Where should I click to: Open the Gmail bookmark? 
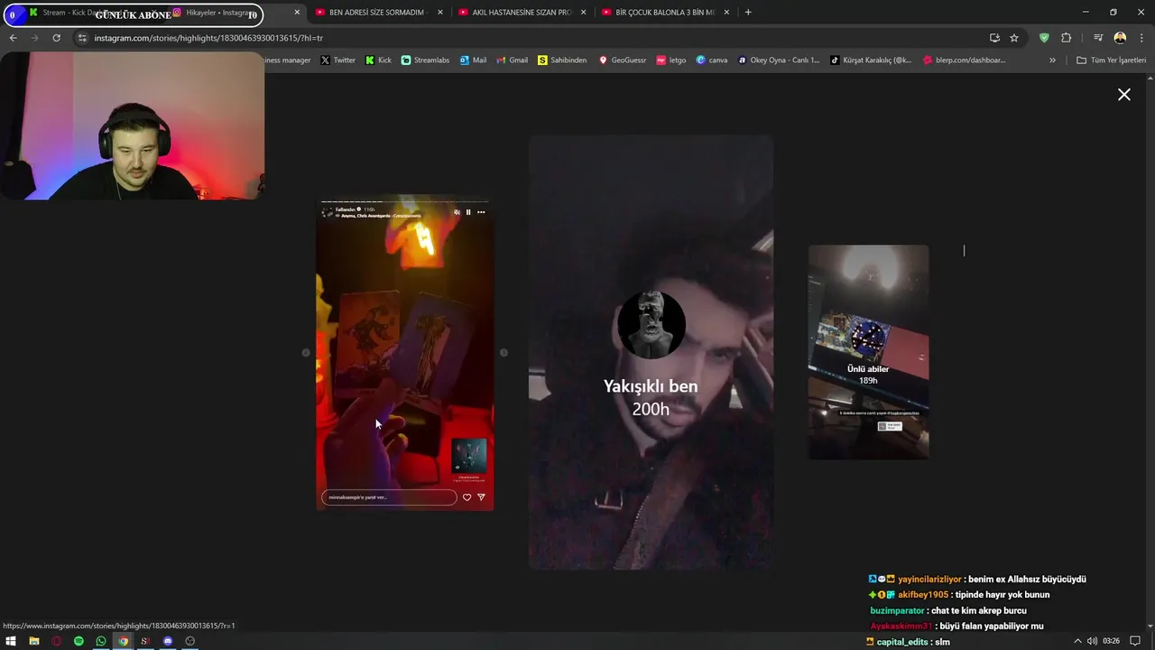(x=512, y=60)
